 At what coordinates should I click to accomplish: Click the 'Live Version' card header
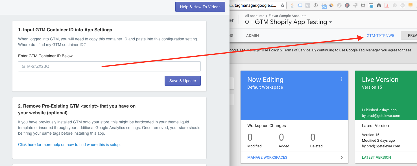pyautogui.click(x=380, y=80)
